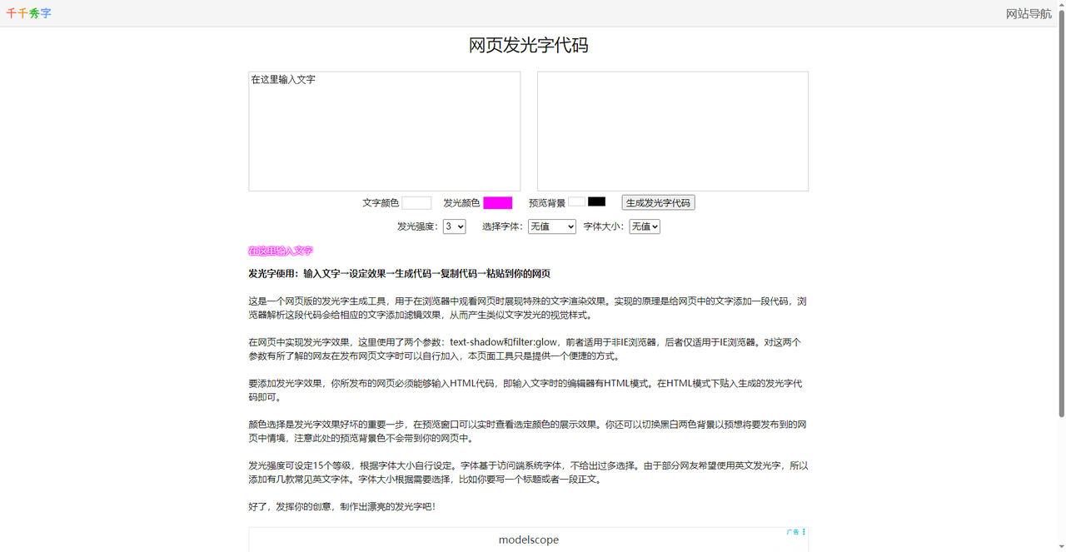Image resolution: width=1066 pixels, height=552 pixels.
Task: Open the 发光强度 dropdown
Action: [454, 226]
